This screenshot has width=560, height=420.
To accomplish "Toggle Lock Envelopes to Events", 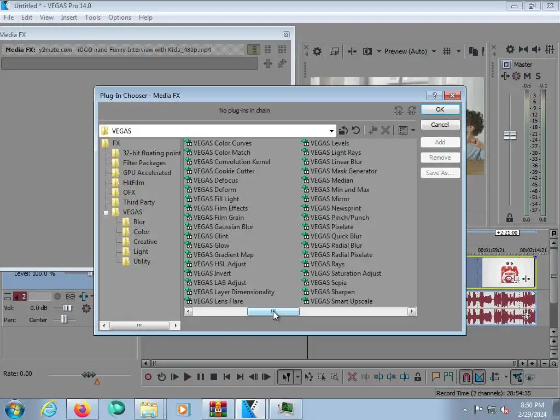I will [x=517, y=377].
